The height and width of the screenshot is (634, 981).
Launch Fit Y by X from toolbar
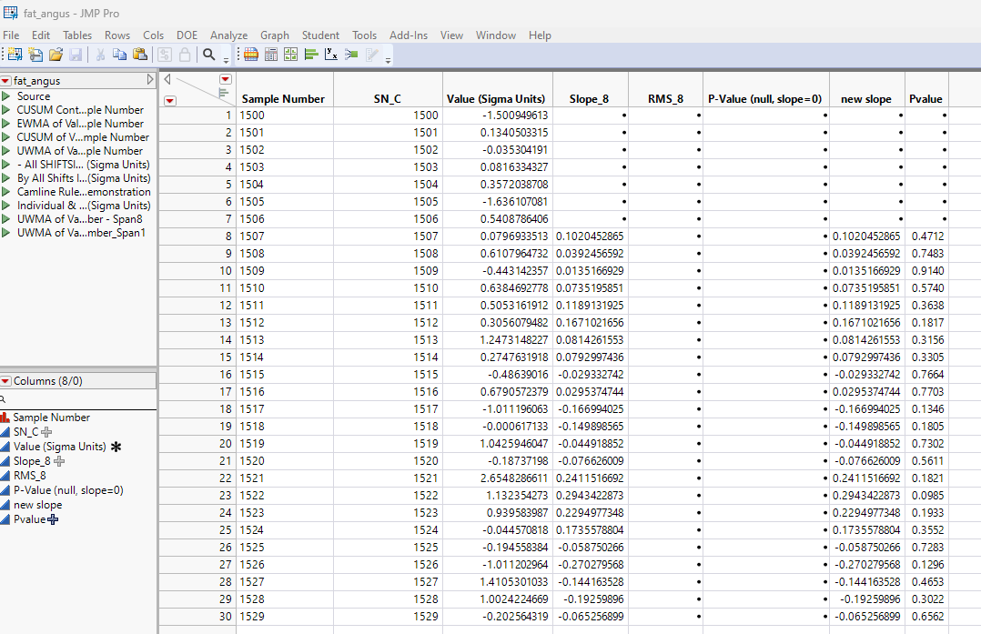pos(331,55)
